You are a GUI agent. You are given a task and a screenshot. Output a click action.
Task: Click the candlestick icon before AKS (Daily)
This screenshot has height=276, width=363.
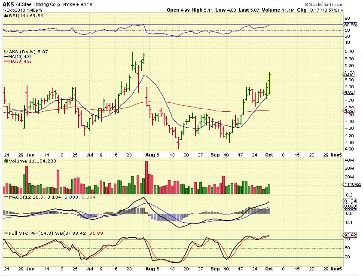pos(6,52)
